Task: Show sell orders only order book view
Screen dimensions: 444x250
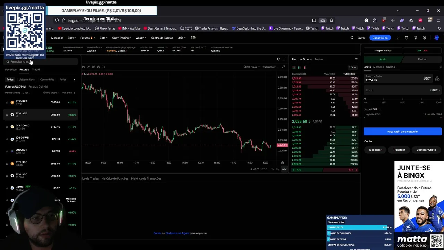Action: coord(305,67)
